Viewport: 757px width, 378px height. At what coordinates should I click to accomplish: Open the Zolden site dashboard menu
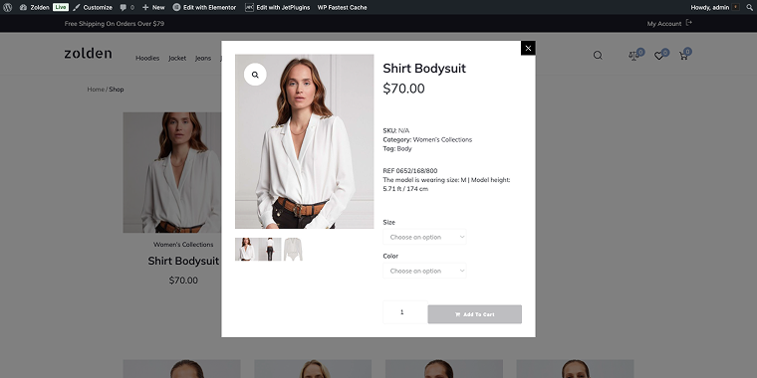tap(34, 7)
